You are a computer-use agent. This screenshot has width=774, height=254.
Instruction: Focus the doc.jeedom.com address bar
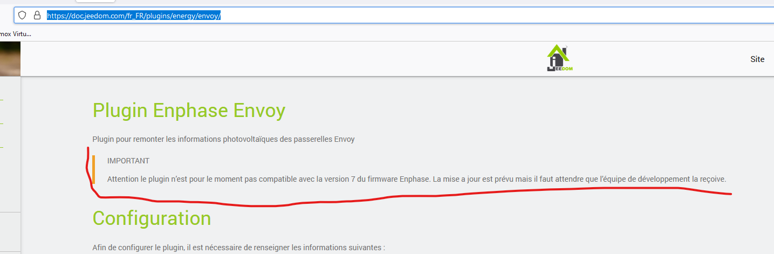[394, 15]
